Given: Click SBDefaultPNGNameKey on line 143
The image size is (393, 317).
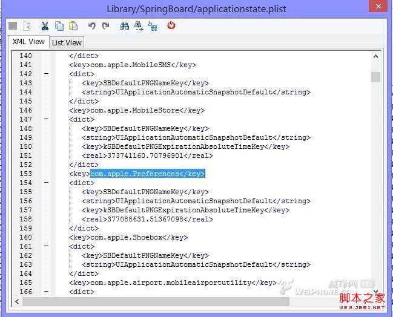Looking at the screenshot, I should pyautogui.click(x=144, y=83).
